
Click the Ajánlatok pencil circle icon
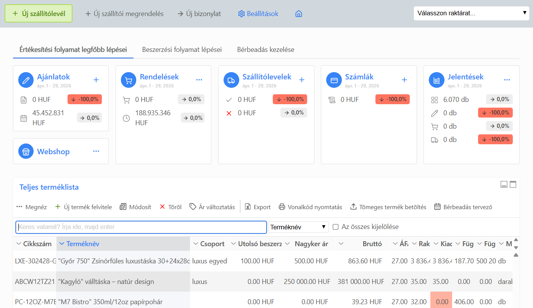point(26,80)
